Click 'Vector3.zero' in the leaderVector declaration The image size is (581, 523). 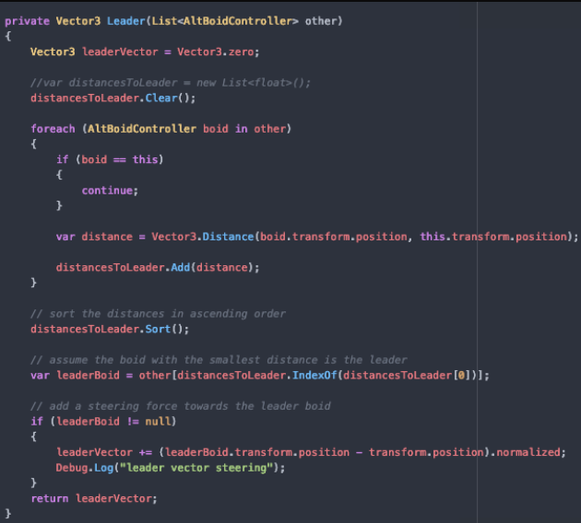216,52
